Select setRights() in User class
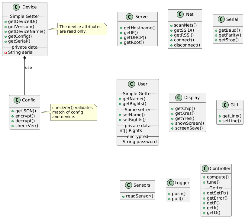Viewport: 245px width, 218px height. pos(134,120)
